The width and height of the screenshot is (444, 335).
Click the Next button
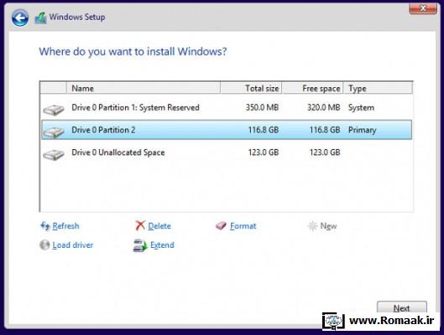coord(402,307)
